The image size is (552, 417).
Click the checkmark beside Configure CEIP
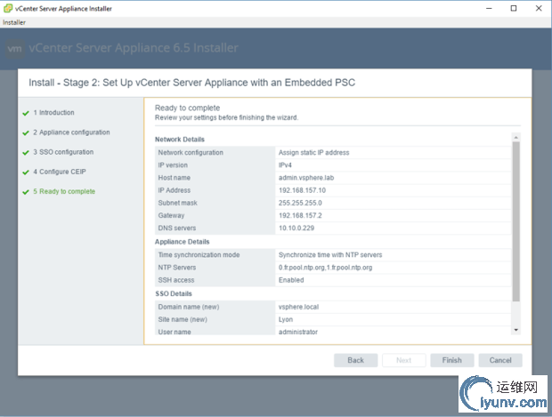26,172
